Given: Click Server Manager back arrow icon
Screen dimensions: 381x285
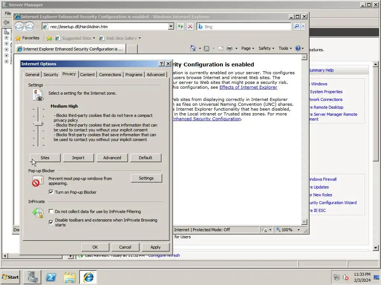Looking at the screenshot, I should point(6,23).
